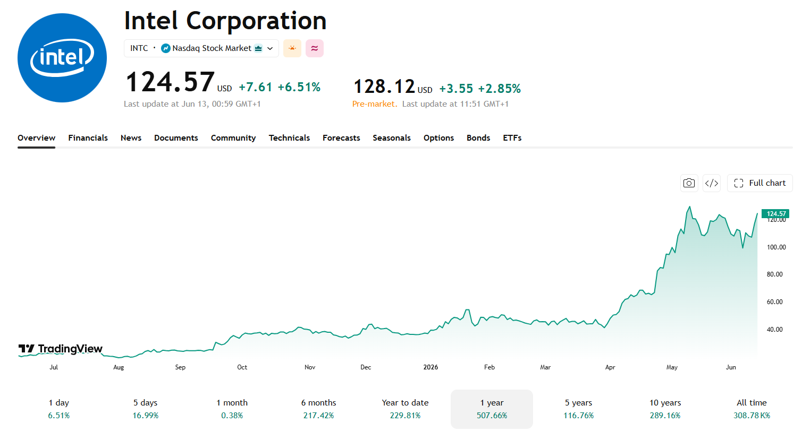Select the Year to date range
The image size is (802, 440).
pyautogui.click(x=406, y=409)
